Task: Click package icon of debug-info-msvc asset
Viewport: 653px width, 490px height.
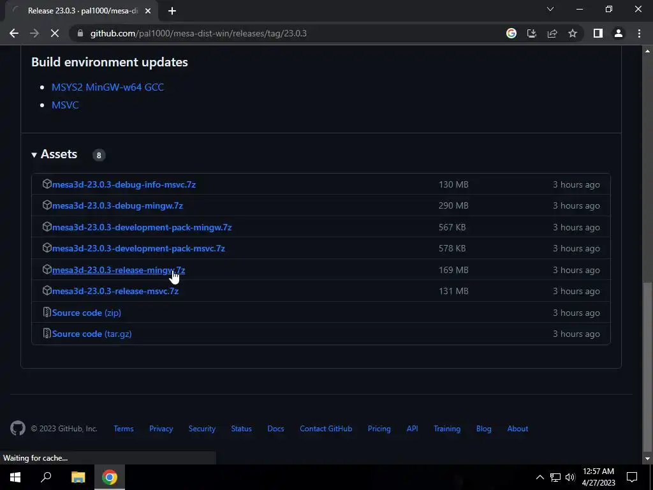Action: (47, 184)
